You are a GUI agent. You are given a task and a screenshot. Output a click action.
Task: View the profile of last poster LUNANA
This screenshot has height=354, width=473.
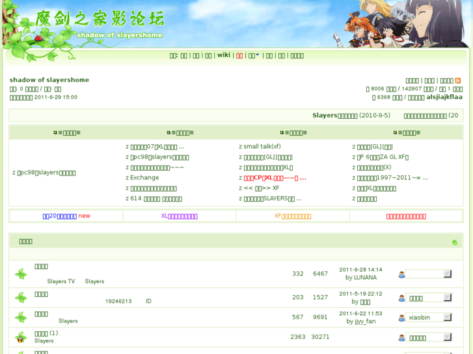365,277
